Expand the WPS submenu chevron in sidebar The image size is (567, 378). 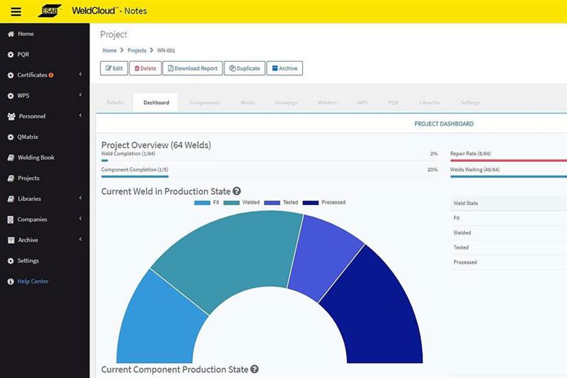[x=80, y=94]
